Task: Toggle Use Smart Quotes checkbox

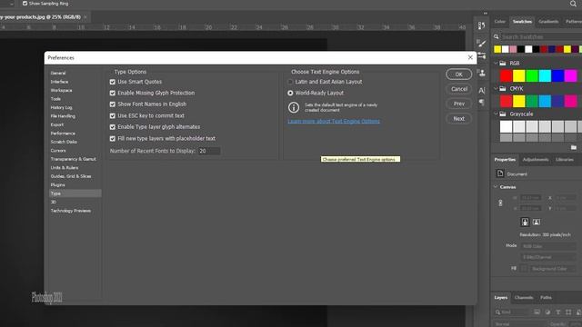Action: [113, 82]
